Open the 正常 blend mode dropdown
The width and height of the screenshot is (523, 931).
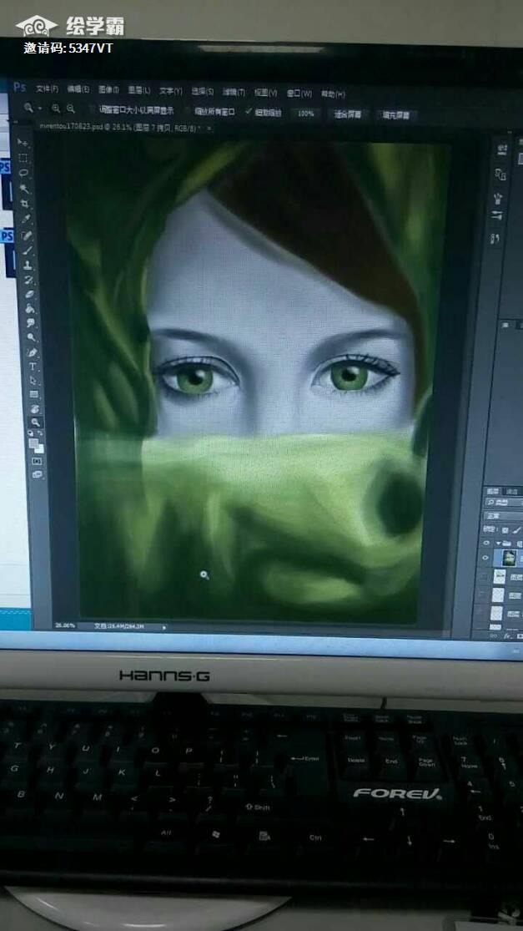(x=504, y=516)
